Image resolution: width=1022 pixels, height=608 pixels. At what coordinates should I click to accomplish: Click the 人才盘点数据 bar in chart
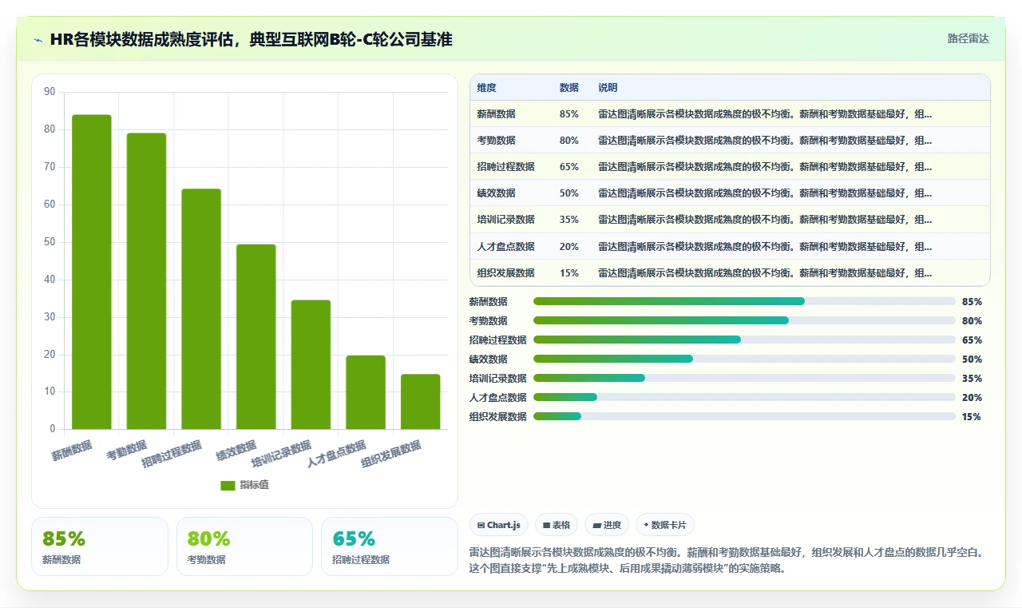[x=366, y=392]
